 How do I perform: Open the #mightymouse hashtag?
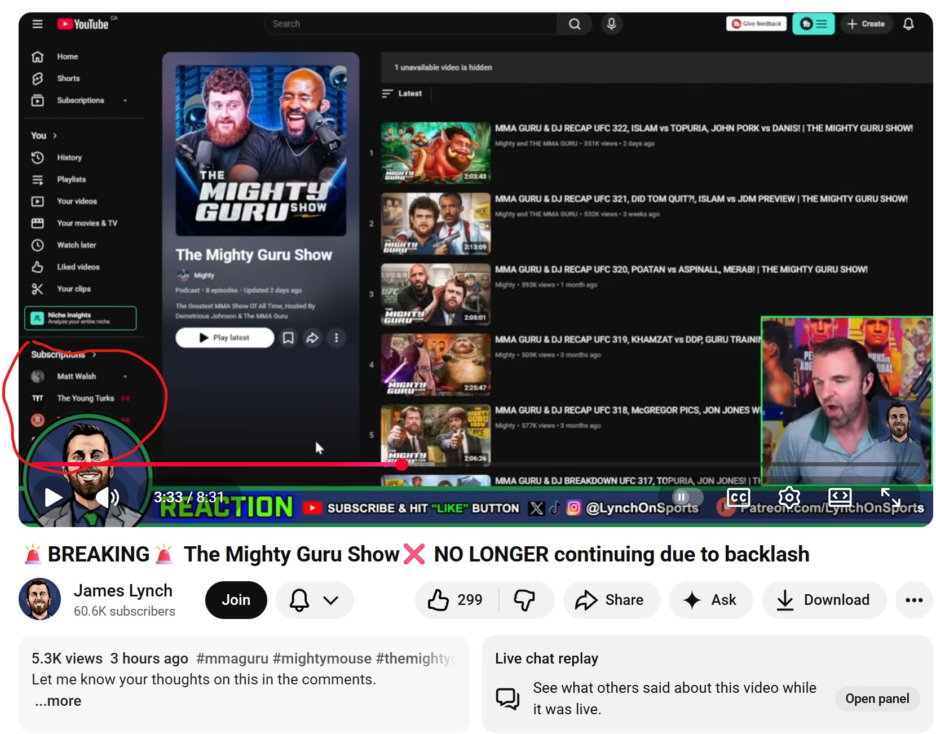coord(322,658)
